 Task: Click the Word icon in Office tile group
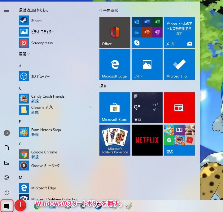[147, 22]
